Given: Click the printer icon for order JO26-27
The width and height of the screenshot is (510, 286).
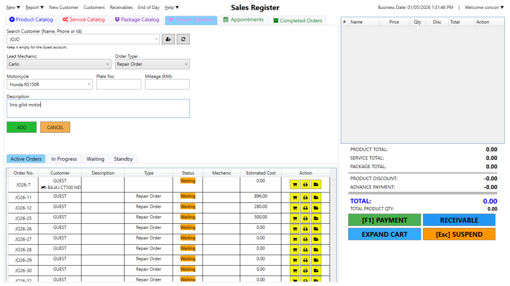Looking at the screenshot, I should pyautogui.click(x=305, y=239).
